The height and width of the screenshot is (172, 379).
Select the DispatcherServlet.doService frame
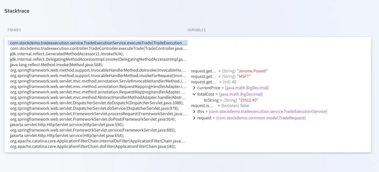coord(95,109)
